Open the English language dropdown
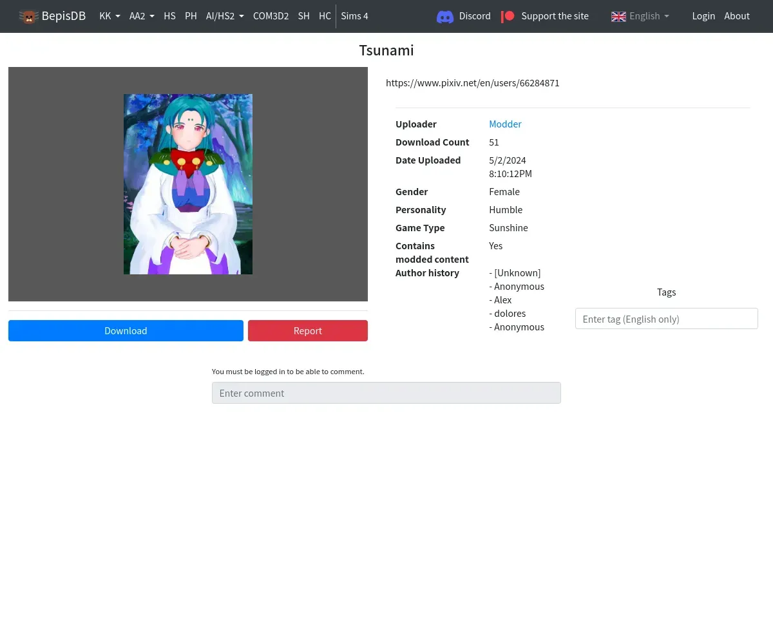 click(x=640, y=16)
